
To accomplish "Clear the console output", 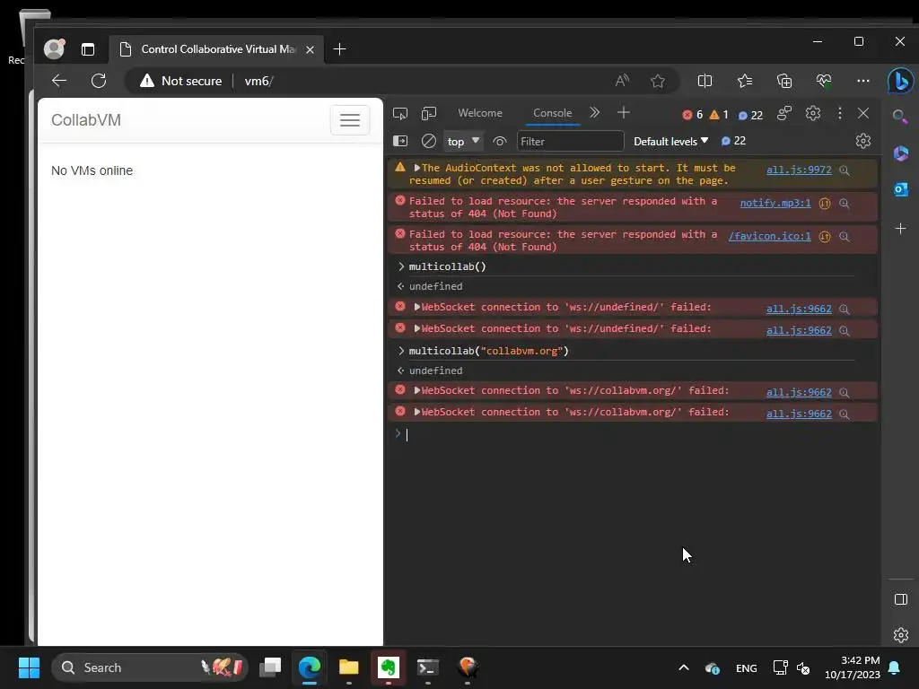I will (x=428, y=141).
